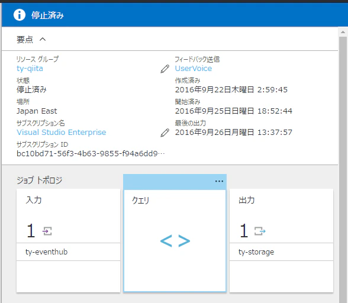Click the ジョブ トポロジ section heading
This screenshot has height=303, width=348.
click(x=39, y=180)
